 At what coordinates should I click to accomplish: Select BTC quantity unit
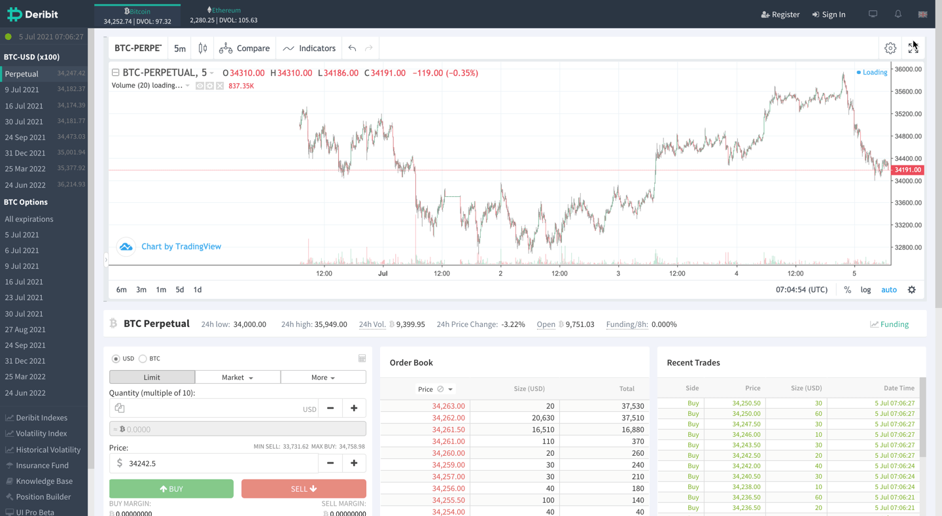(x=143, y=358)
